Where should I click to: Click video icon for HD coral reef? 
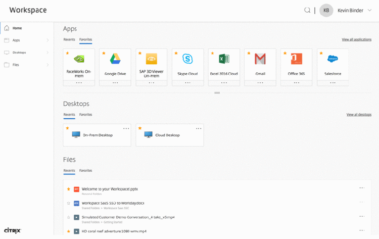coord(76,231)
